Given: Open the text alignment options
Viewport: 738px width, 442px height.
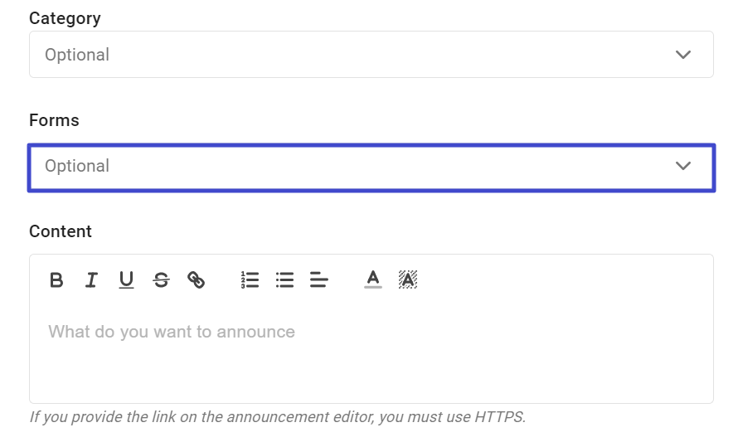Looking at the screenshot, I should tap(319, 280).
